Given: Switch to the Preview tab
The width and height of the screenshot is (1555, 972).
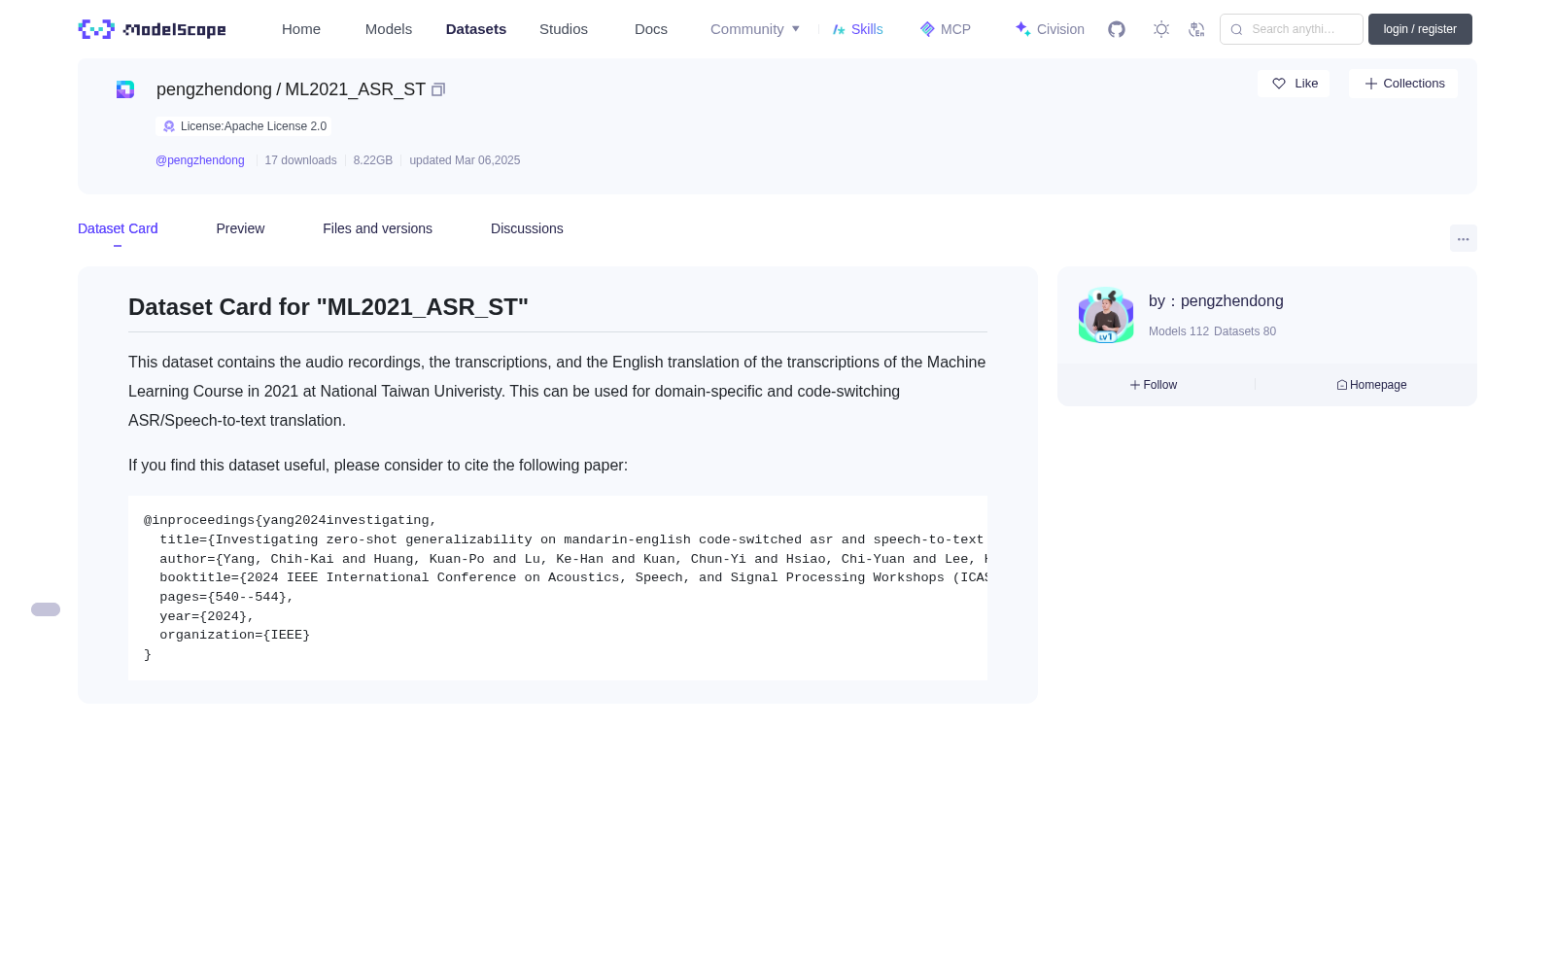Looking at the screenshot, I should (240, 228).
